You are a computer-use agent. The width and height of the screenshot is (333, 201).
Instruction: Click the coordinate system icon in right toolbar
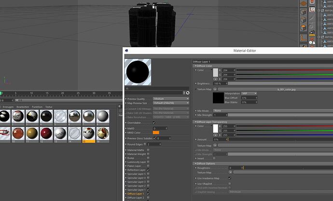(x=312, y=10)
